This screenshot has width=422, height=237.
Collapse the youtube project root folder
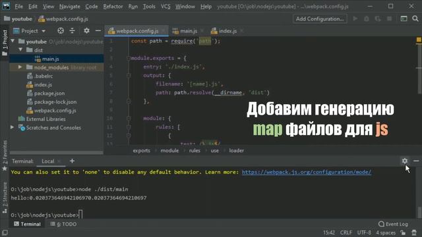pyautogui.click(x=13, y=41)
